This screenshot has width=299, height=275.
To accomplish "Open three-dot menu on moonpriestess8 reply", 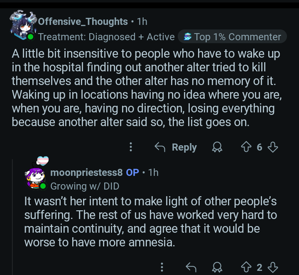I will 162,267.
